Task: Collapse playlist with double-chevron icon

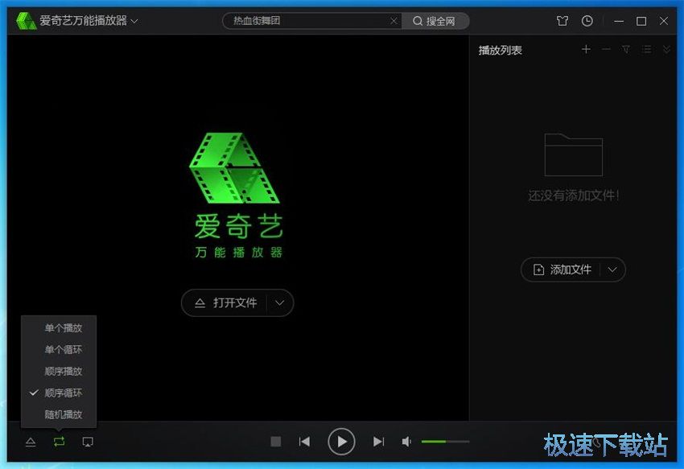Action: (x=666, y=49)
